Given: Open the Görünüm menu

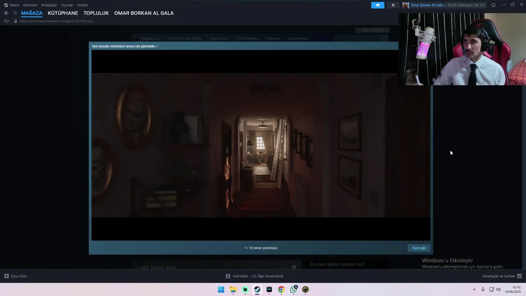Looking at the screenshot, I should point(30,5).
